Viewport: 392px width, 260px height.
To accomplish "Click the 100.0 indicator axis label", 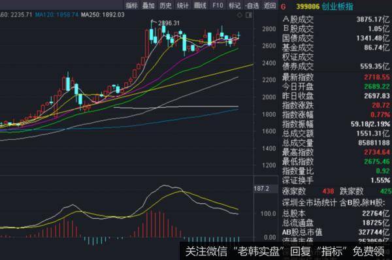I will coord(269,214).
